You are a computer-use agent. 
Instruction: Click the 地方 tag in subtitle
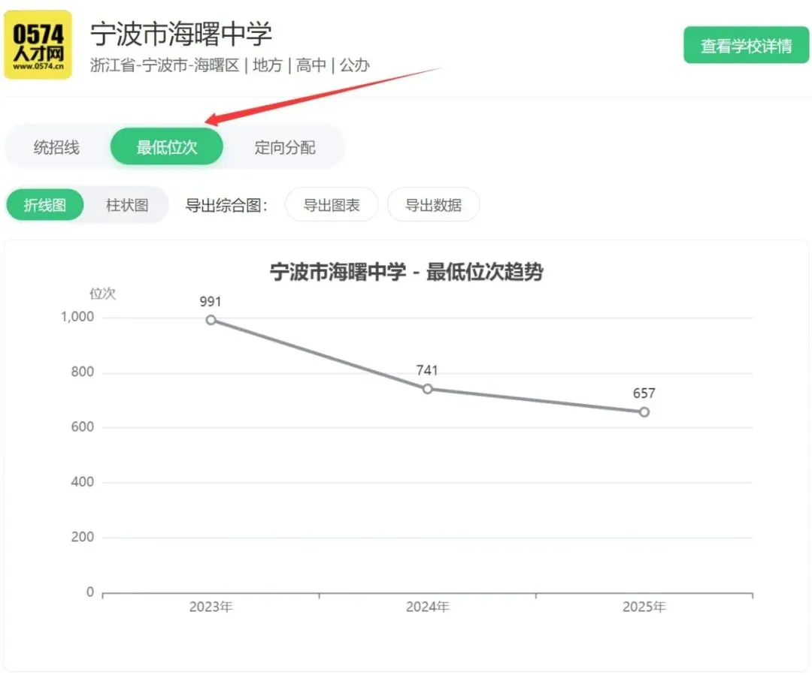268,65
